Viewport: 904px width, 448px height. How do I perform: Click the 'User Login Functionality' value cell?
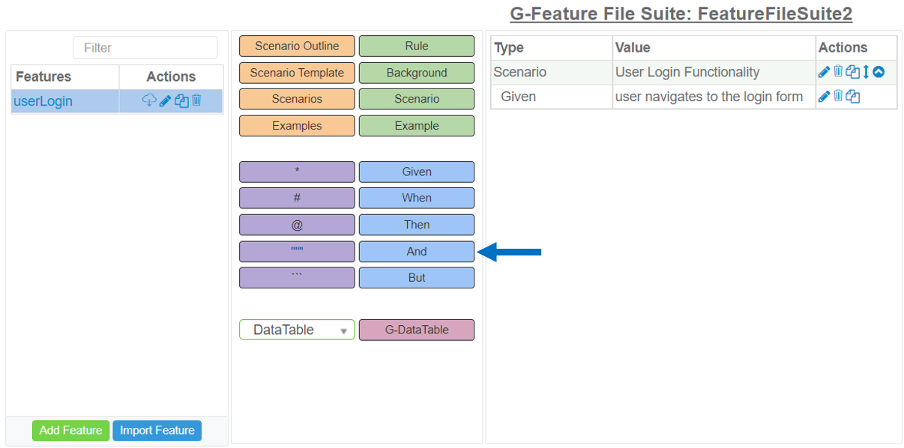[x=714, y=73]
